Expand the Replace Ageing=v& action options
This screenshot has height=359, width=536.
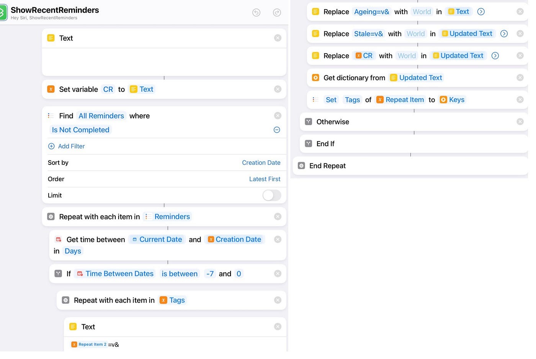(481, 11)
